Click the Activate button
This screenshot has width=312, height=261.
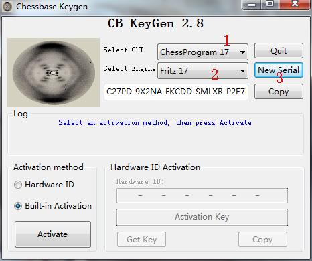(x=53, y=234)
